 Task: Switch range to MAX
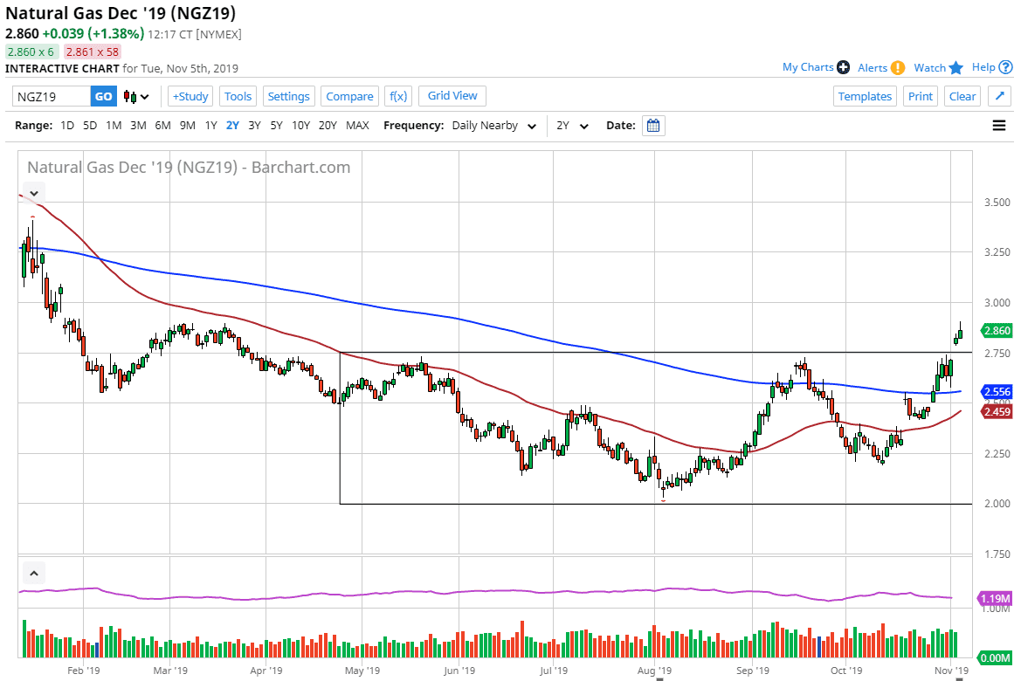pyautogui.click(x=357, y=126)
